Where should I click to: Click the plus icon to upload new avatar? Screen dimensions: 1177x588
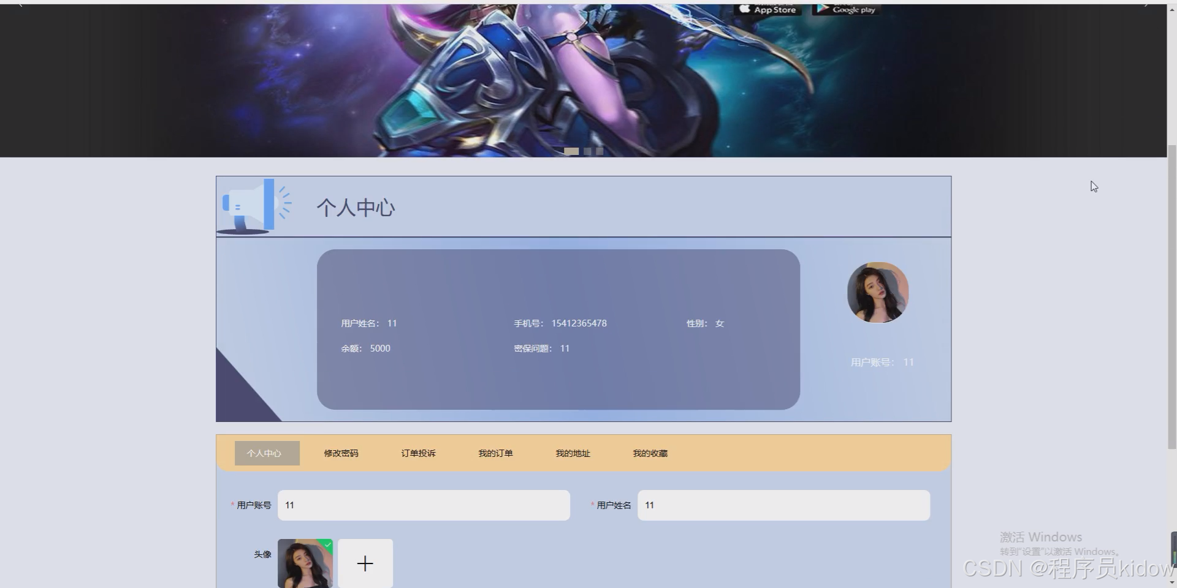[365, 562]
